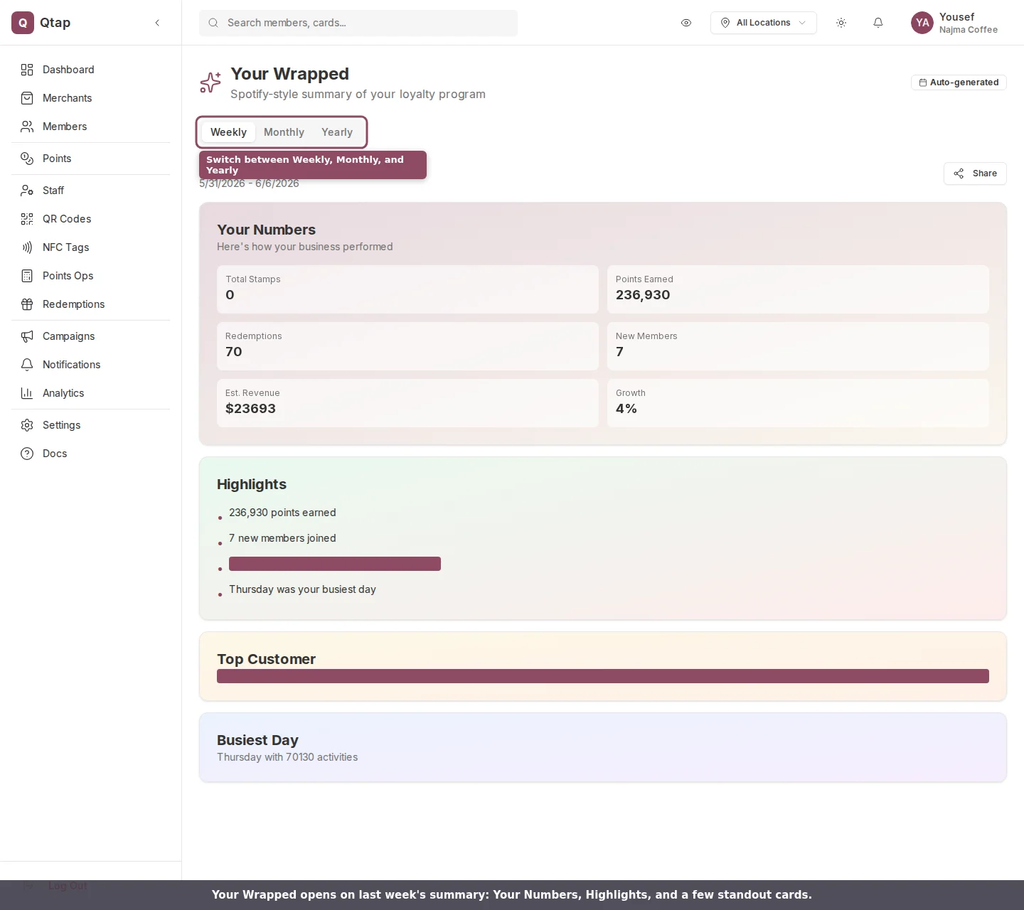Screen dimensions: 1024x910
Task: Switch to the Yearly tab
Action: pos(337,132)
